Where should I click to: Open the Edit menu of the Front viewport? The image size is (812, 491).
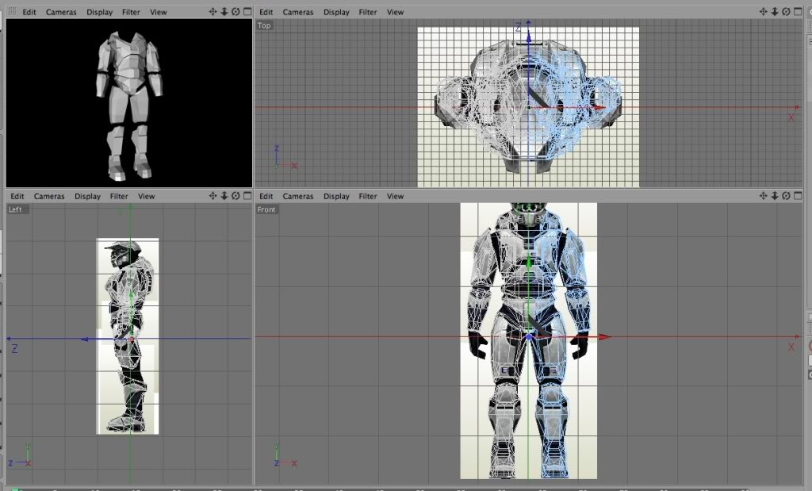[x=266, y=196]
